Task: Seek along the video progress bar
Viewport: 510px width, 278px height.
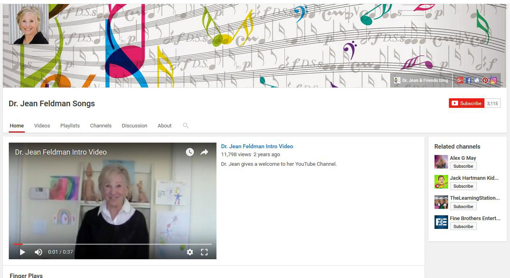Action: [x=113, y=244]
